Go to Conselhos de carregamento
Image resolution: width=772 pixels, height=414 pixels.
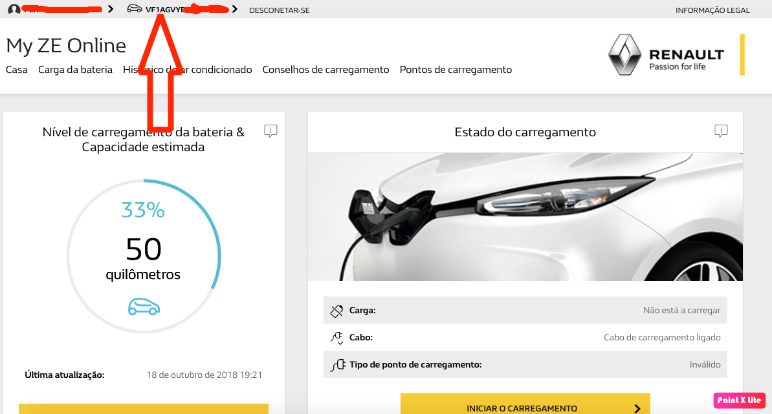click(x=325, y=70)
